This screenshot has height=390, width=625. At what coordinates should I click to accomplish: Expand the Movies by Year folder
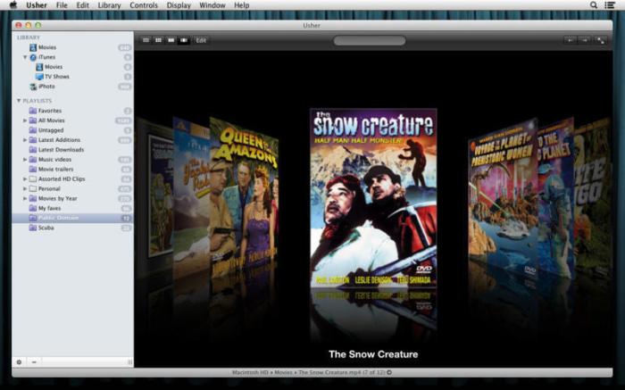point(25,198)
